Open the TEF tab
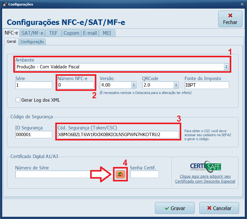The height and width of the screenshot is (219, 247). click(x=53, y=33)
